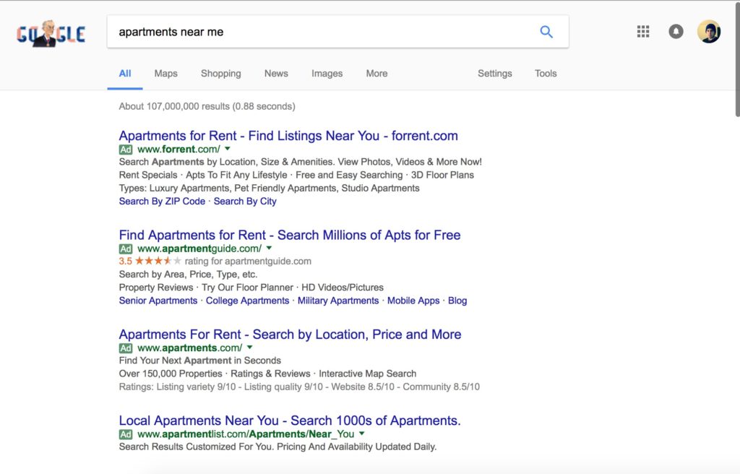Image resolution: width=740 pixels, height=474 pixels.
Task: Click the Ratings: Listing variety 9/10 line
Action: coord(299,387)
